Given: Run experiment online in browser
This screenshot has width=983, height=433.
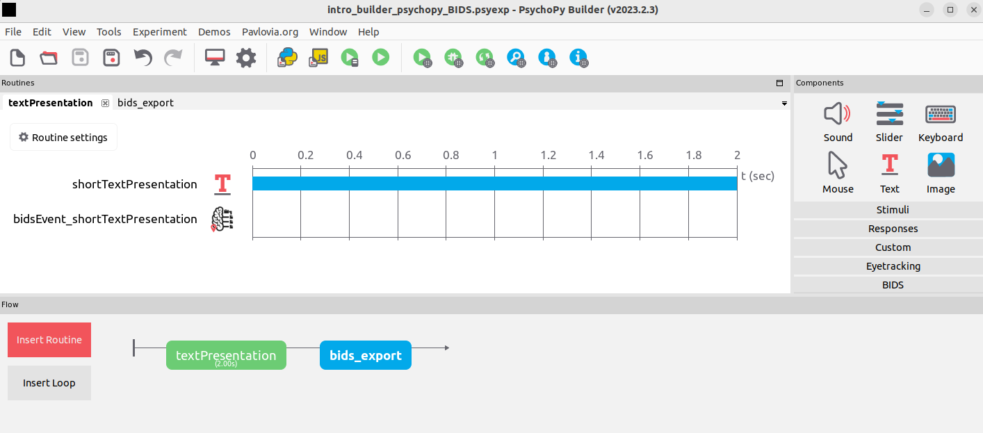Looking at the screenshot, I should (x=422, y=58).
